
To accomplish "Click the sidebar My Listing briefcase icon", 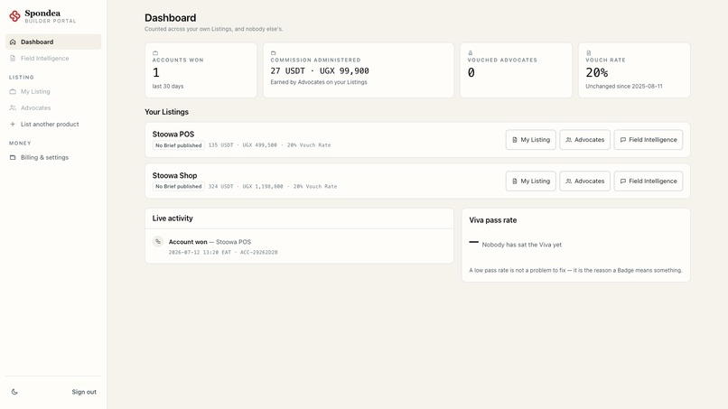I will click(x=13, y=91).
